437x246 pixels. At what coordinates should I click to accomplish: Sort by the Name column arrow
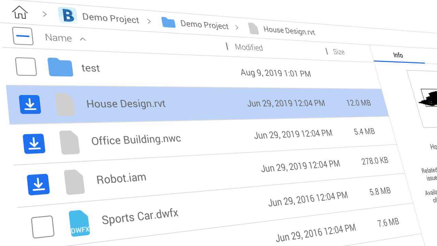[83, 39]
